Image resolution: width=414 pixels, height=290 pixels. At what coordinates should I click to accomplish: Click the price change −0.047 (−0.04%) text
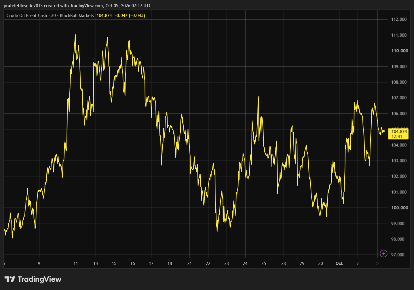click(130, 16)
